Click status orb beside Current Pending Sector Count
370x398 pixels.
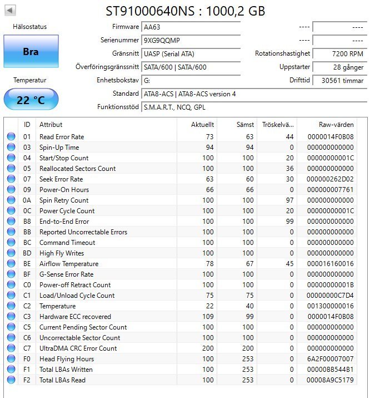11,327
